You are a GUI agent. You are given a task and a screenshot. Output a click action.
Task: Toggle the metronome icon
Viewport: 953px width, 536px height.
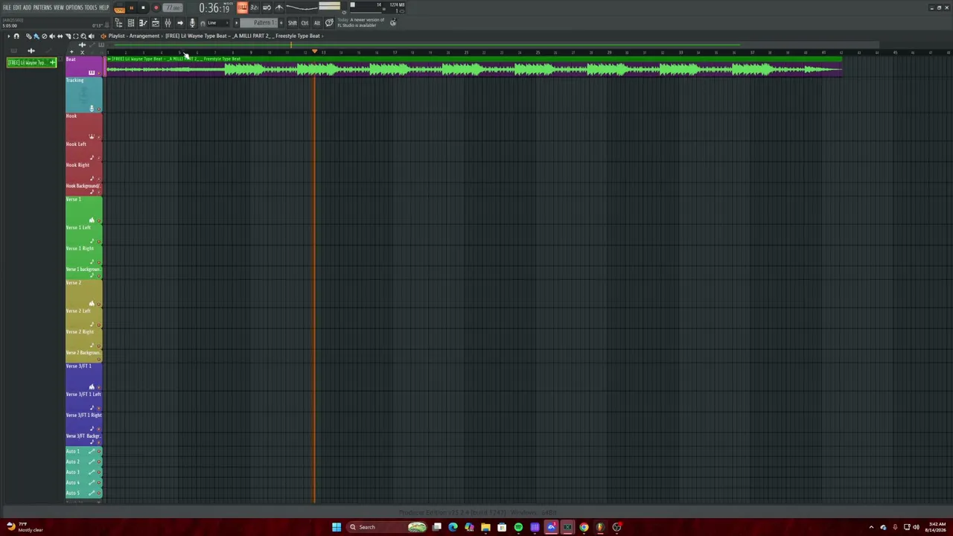[x=279, y=7]
